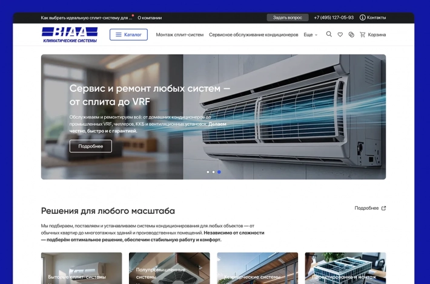Call the phone number +7 (495) 127-05-93
The width and height of the screenshot is (430, 284).
[x=334, y=18]
